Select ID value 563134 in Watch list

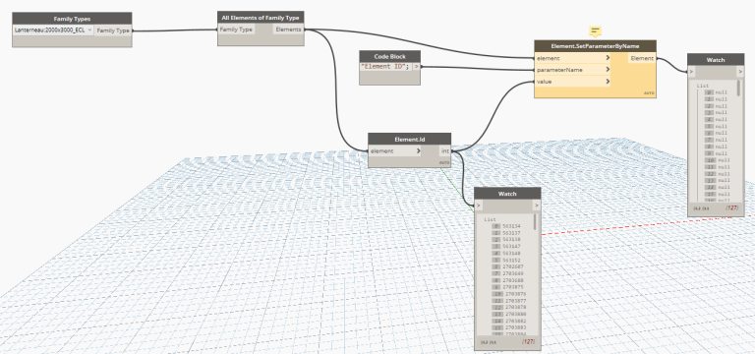coord(511,226)
